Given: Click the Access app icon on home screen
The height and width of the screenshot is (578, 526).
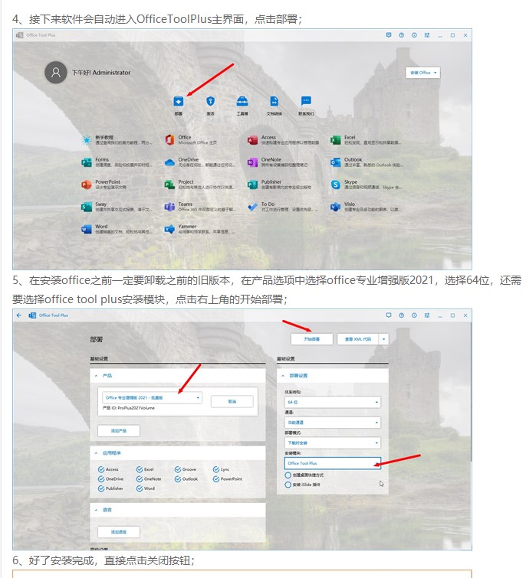Looking at the screenshot, I should pos(252,140).
